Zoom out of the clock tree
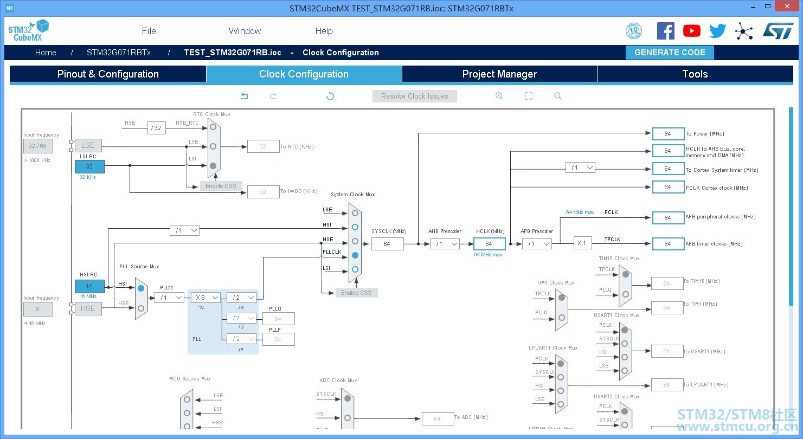 pyautogui.click(x=557, y=96)
